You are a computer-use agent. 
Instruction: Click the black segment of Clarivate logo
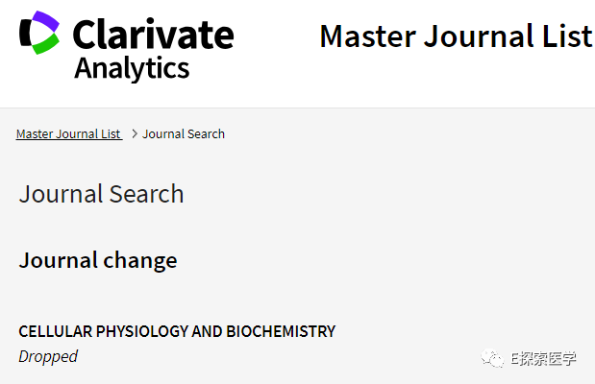26,34
